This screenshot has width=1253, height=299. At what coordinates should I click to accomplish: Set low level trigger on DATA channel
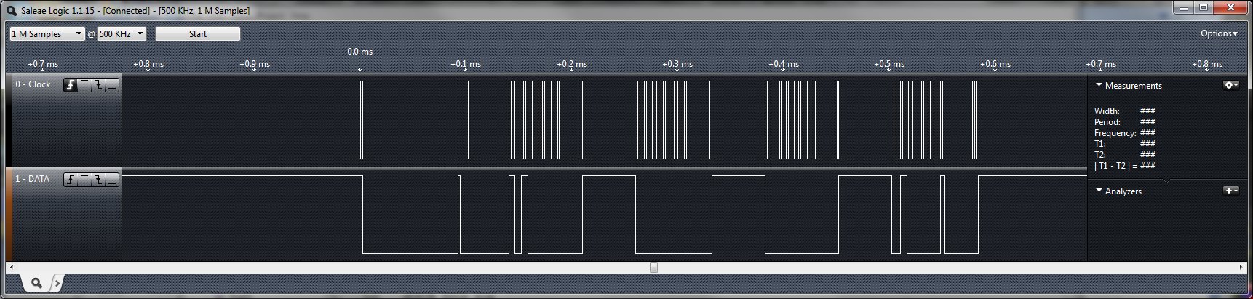click(112, 180)
